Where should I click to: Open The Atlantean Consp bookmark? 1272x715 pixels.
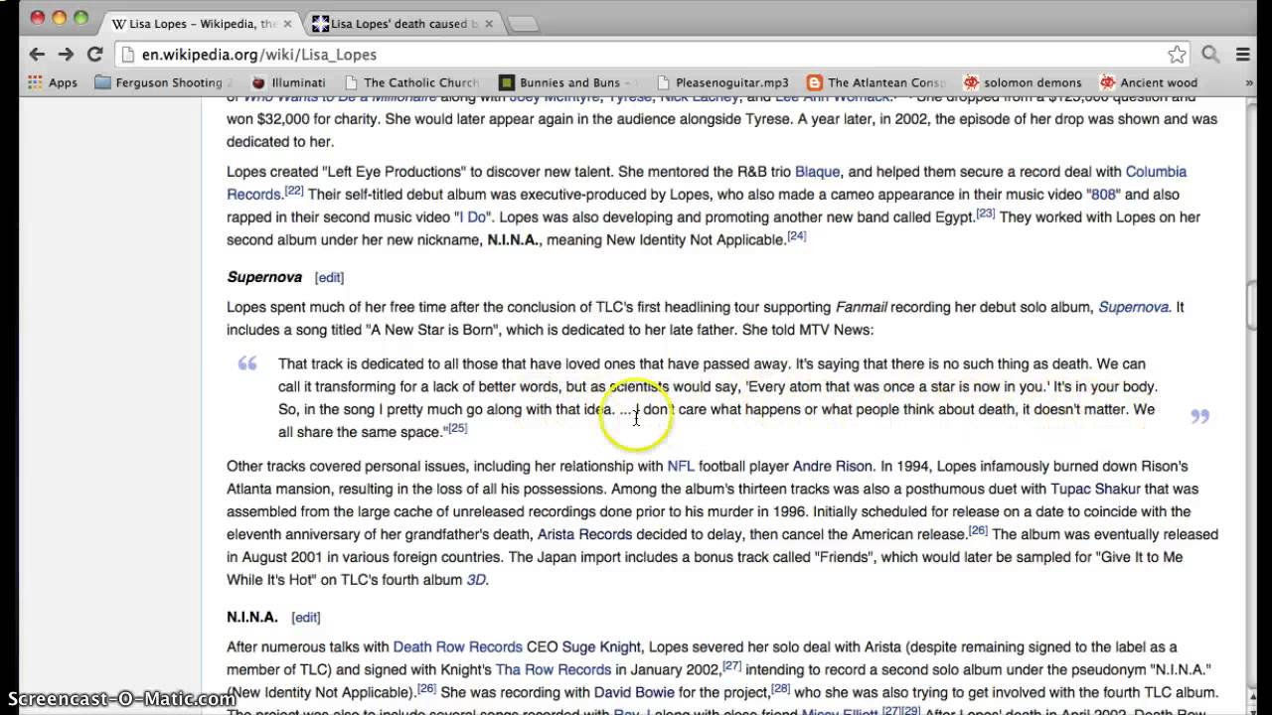pyautogui.click(x=876, y=82)
